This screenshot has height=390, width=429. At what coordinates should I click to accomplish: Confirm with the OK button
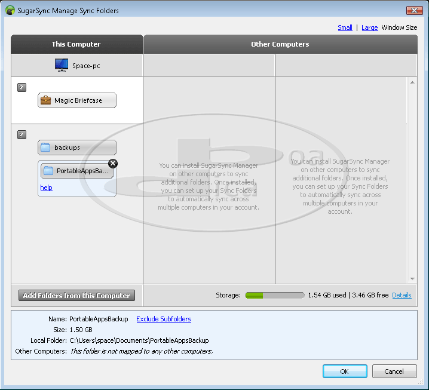coord(345,371)
